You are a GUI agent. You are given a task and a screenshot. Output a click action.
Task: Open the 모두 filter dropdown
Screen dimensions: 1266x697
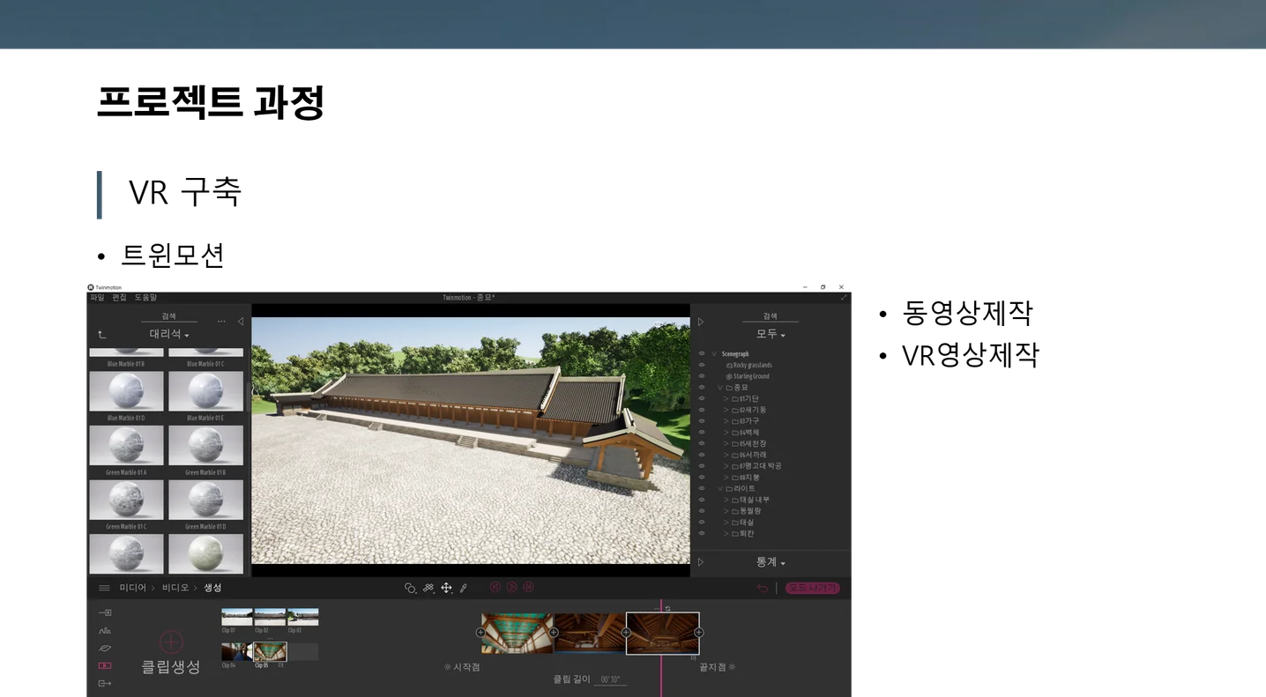pos(771,334)
